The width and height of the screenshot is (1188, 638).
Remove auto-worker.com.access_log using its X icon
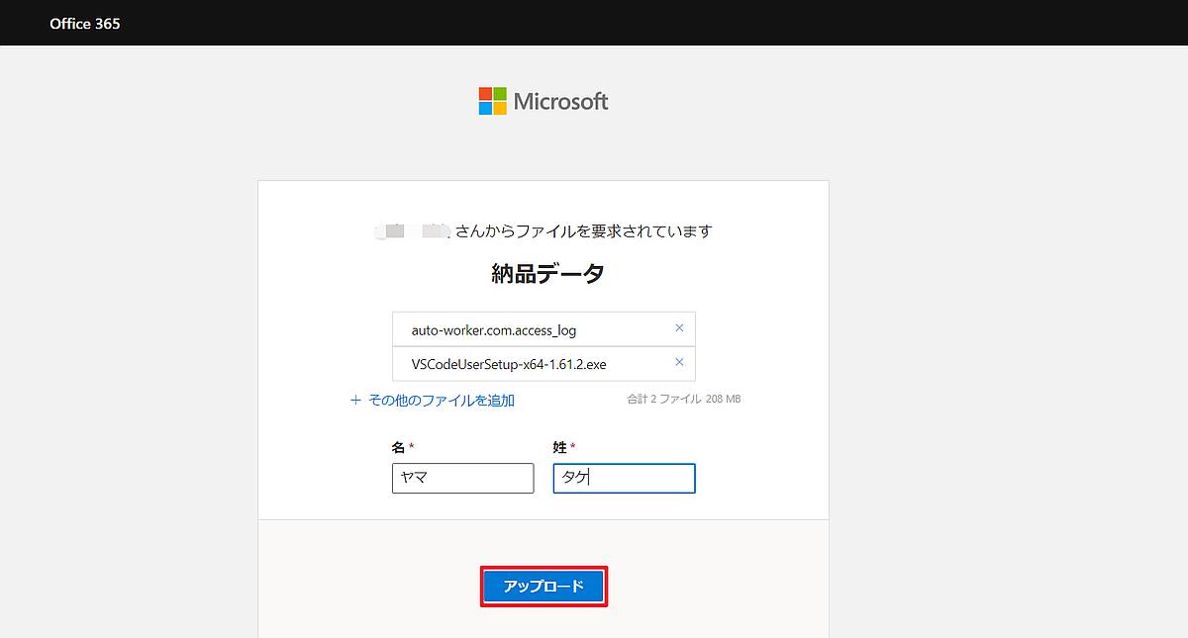click(680, 327)
